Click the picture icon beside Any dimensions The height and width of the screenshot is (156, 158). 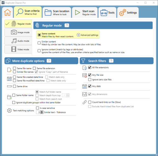pos(85,94)
